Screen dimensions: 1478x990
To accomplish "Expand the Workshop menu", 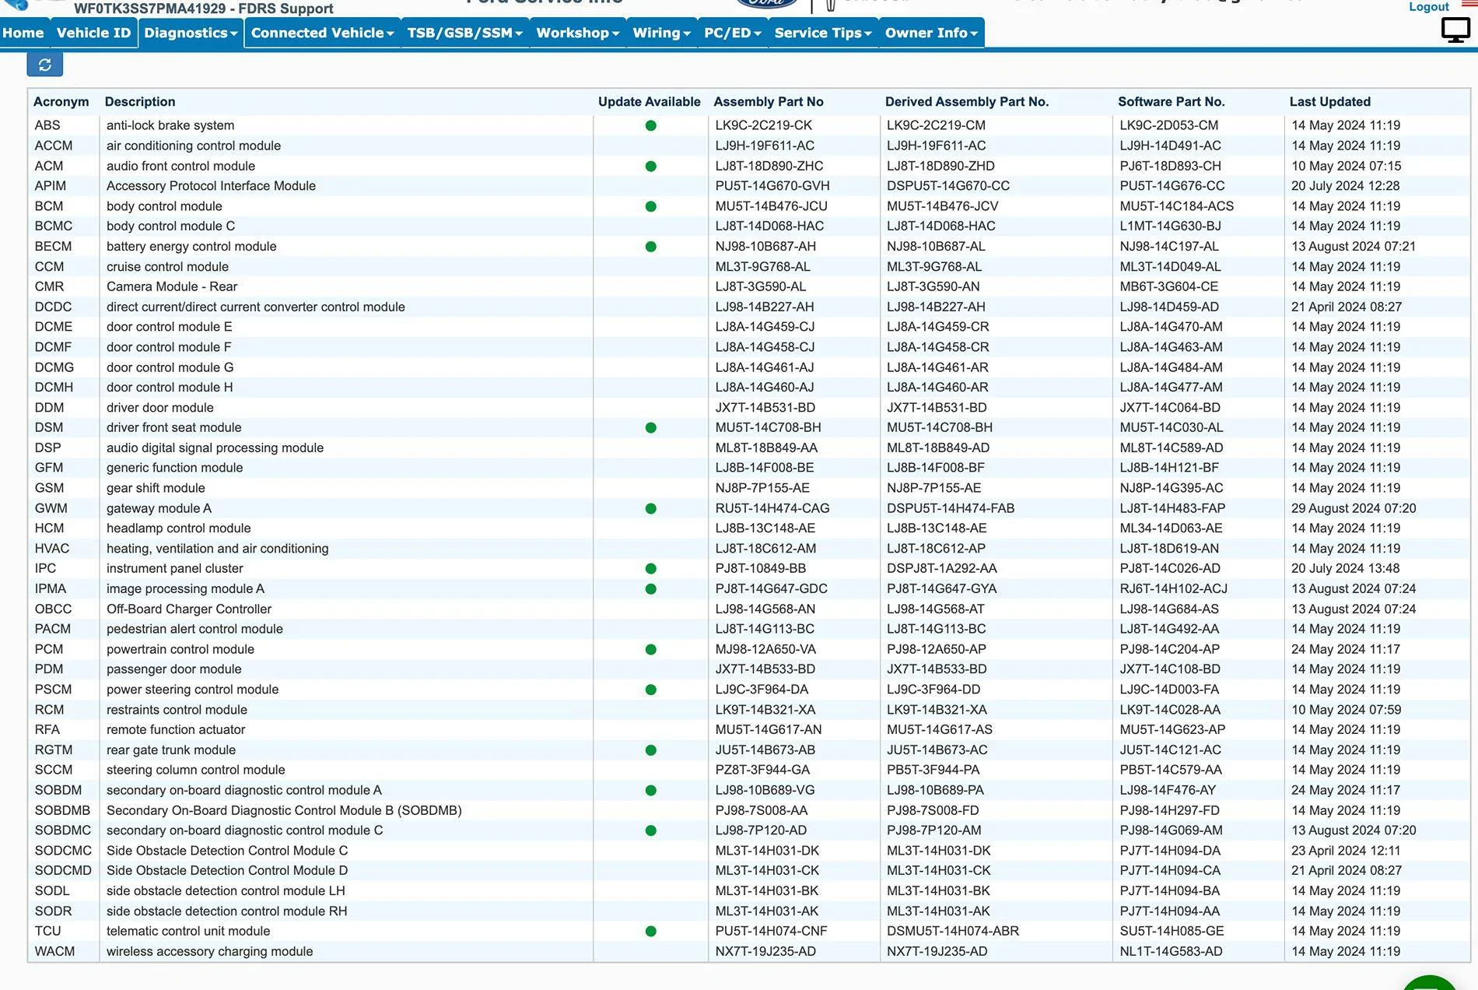I will [578, 33].
